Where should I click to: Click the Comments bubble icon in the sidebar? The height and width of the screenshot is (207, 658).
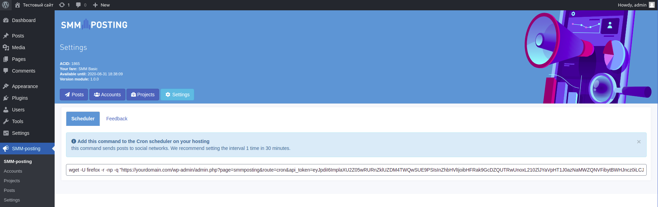6,71
